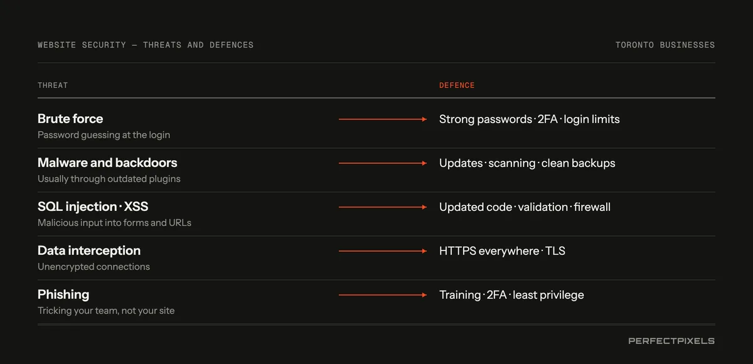This screenshot has height=364, width=753.
Task: Click the 'Toronto Businesses' header text
Action: click(x=665, y=45)
